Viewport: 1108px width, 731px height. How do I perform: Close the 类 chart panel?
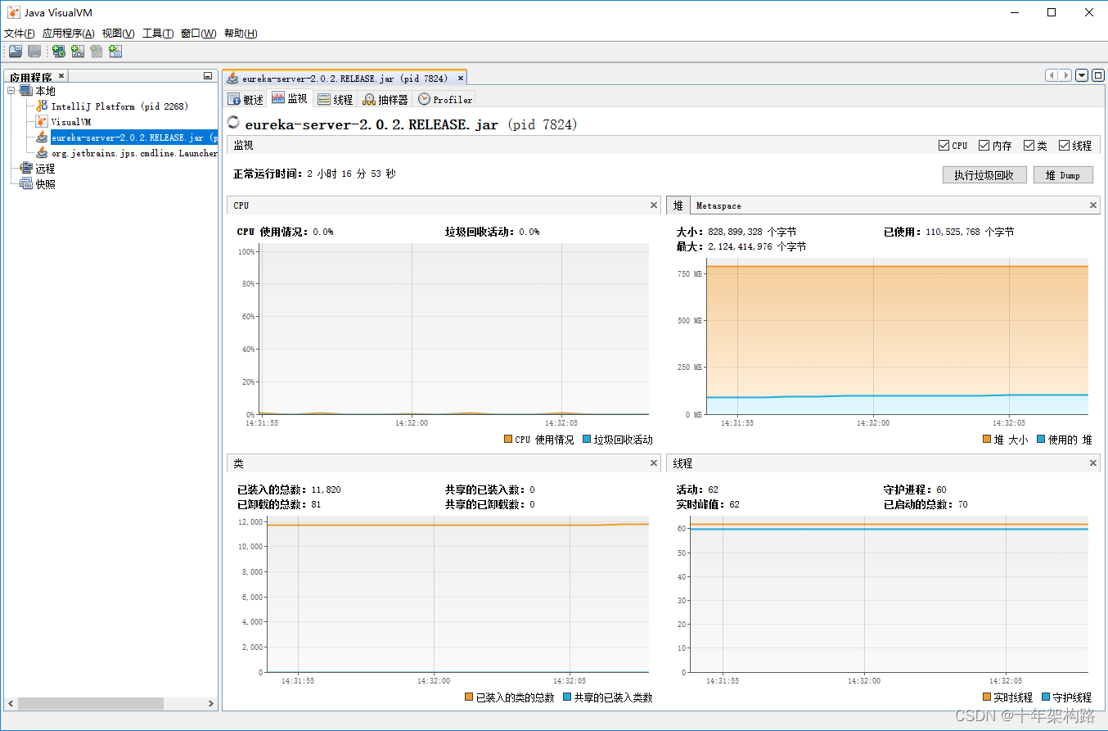tap(654, 463)
